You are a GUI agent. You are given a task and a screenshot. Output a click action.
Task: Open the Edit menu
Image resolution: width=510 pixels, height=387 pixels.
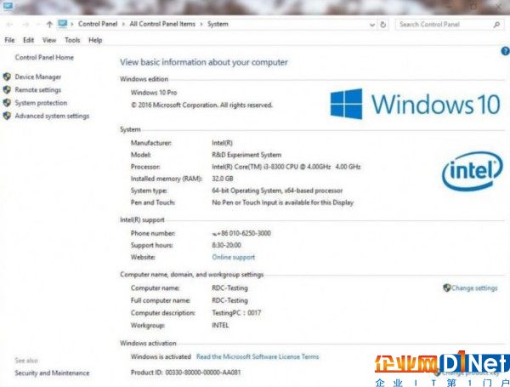[x=28, y=40]
